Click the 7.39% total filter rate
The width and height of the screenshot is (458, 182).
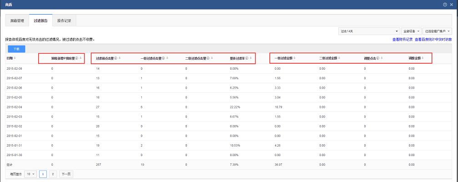pyautogui.click(x=234, y=165)
